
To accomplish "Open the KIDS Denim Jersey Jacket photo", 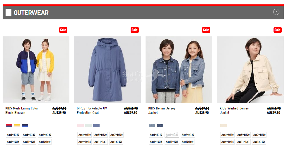I will (x=179, y=70).
